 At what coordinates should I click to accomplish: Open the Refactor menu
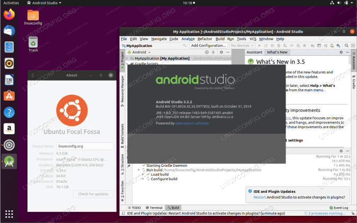pyautogui.click(x=205, y=39)
